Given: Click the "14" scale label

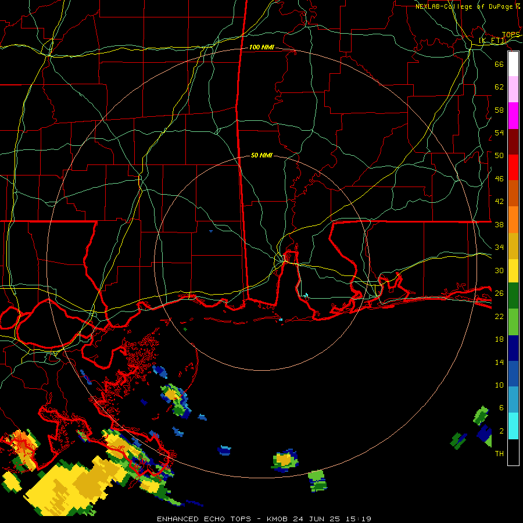Looking at the screenshot, I should coord(499,362).
